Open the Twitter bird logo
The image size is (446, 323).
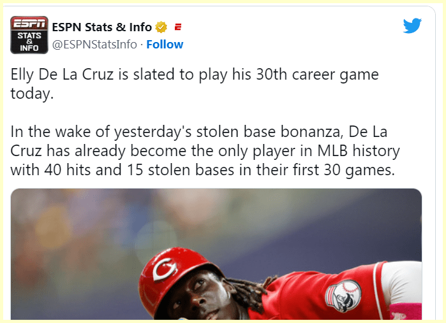coord(412,26)
